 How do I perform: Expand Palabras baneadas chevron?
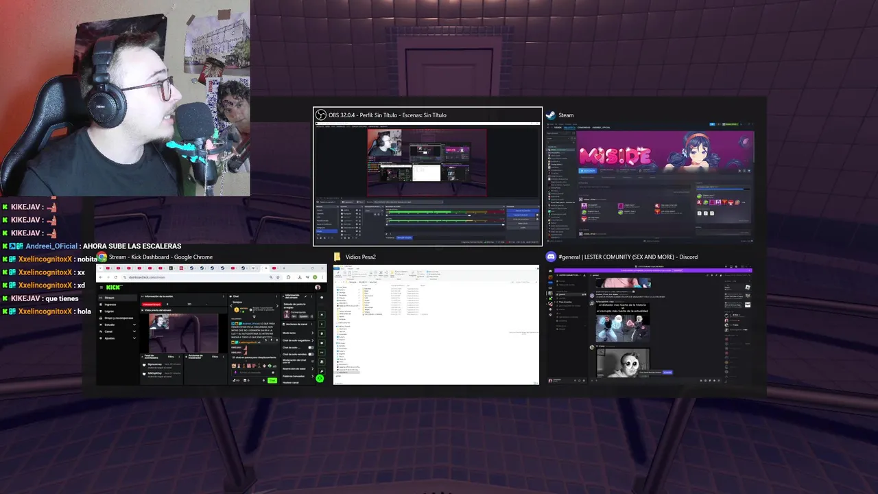tap(312, 376)
